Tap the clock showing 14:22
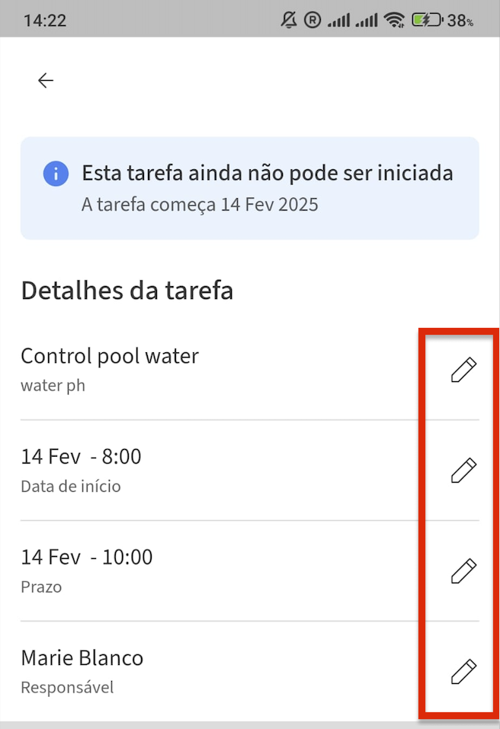This screenshot has height=729, width=500. (44, 19)
